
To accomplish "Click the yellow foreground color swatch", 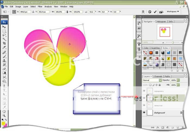I will tap(4, 124).
